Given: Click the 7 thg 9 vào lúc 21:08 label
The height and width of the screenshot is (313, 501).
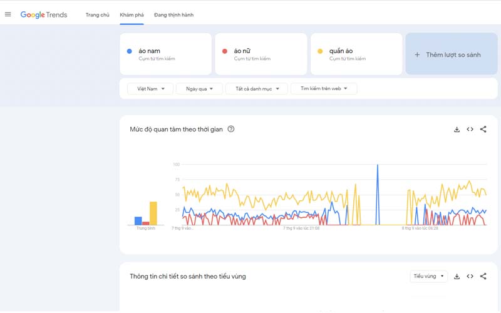Looking at the screenshot, I should click(301, 228).
